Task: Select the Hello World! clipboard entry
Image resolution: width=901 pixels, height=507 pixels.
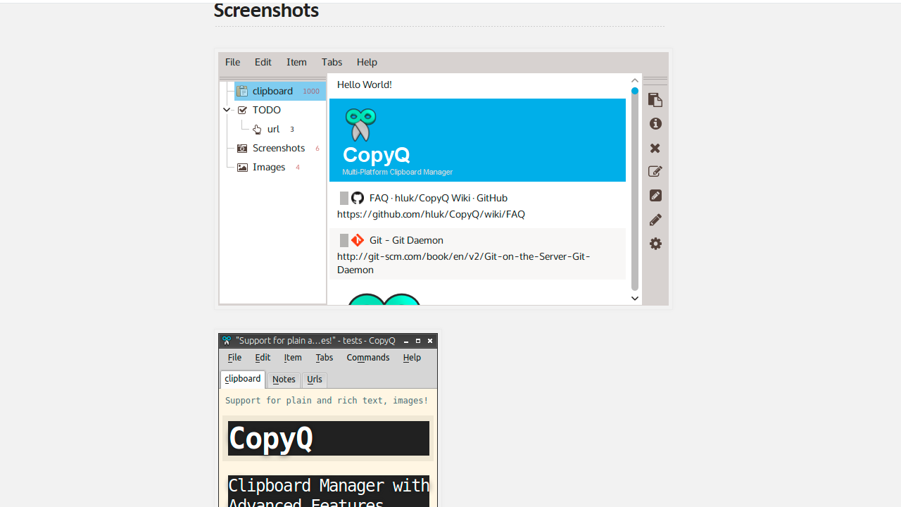Action: 365,84
